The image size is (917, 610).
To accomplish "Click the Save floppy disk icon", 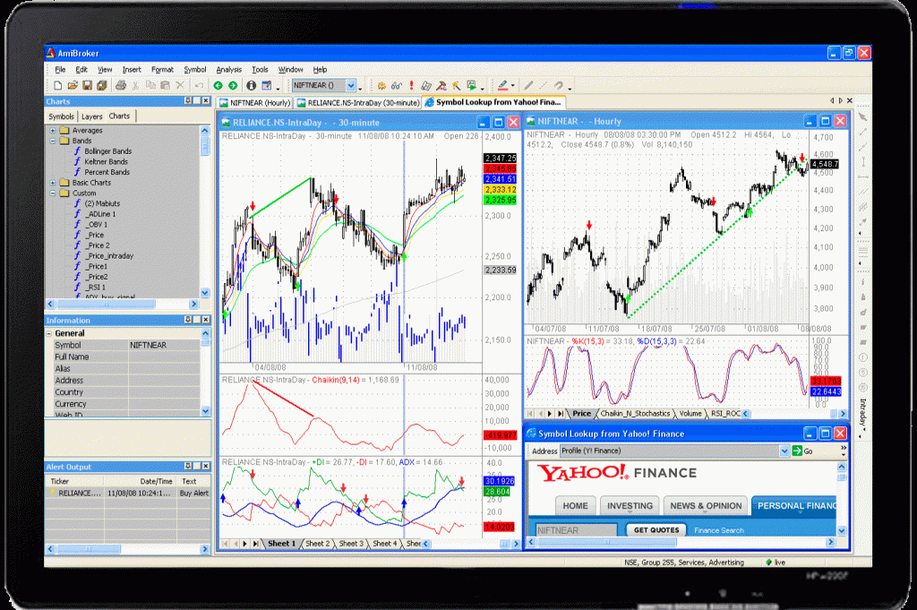I will (87, 86).
